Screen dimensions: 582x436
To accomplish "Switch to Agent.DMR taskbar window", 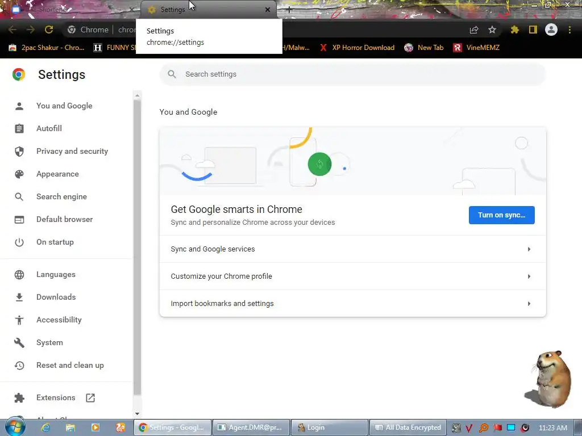I will coord(251,427).
